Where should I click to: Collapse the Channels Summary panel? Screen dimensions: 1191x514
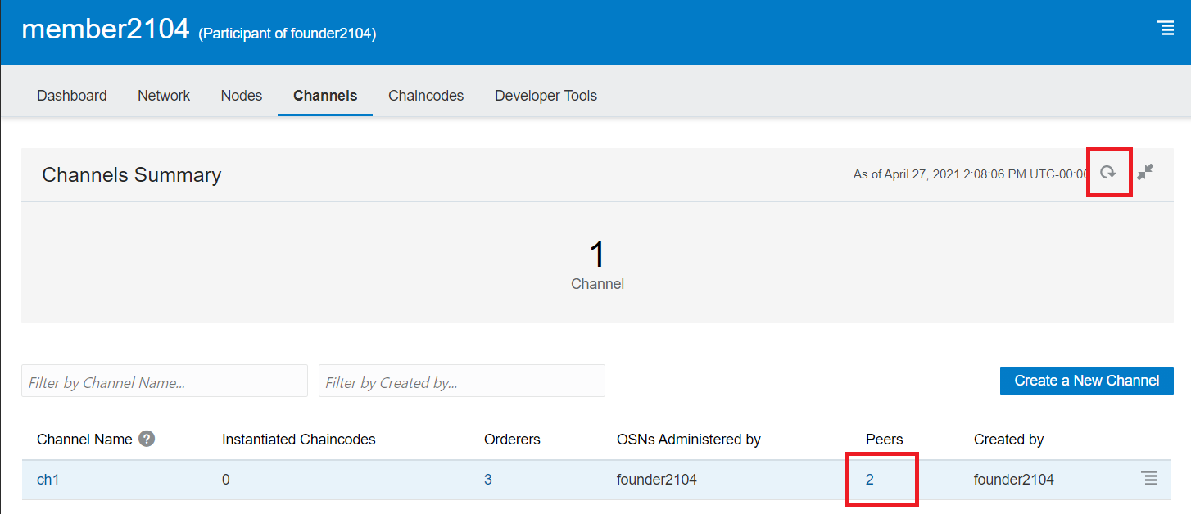pos(1145,172)
